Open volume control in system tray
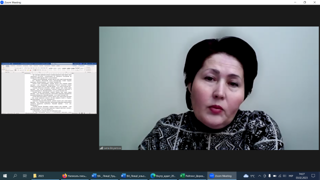 click(284, 175)
